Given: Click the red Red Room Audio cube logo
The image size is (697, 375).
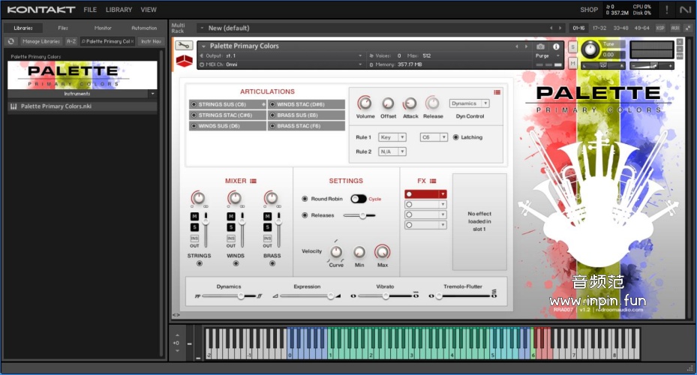Looking at the screenshot, I should (x=184, y=61).
